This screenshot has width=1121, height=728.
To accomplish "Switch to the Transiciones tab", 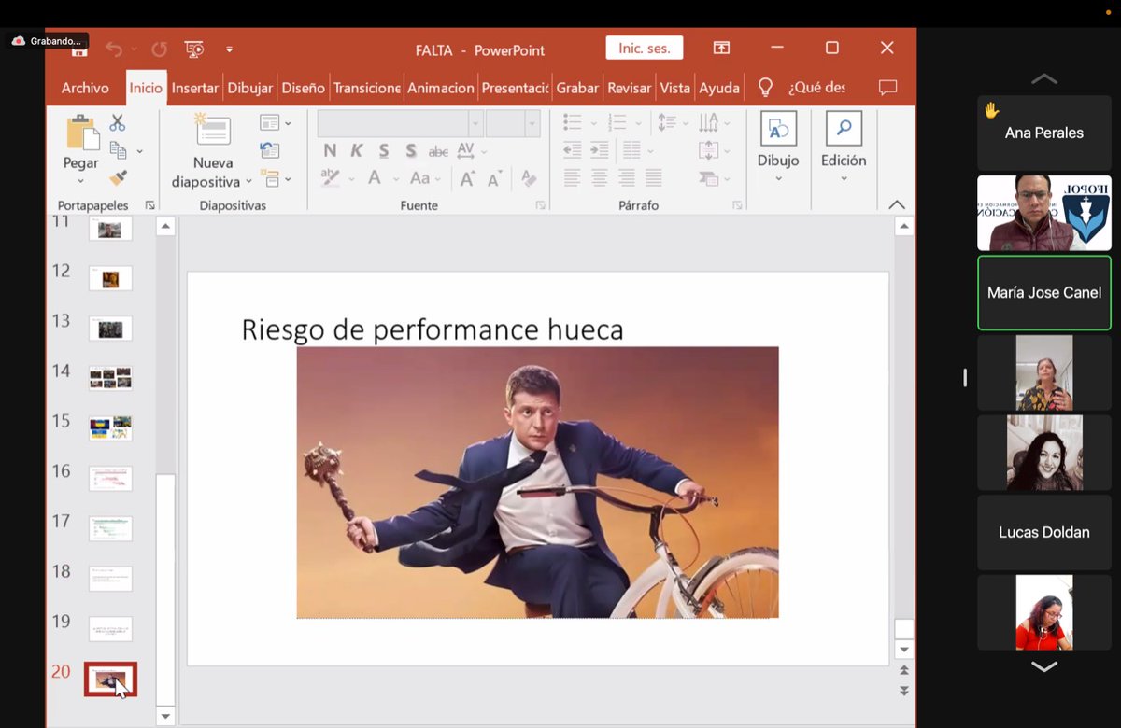I will (366, 88).
